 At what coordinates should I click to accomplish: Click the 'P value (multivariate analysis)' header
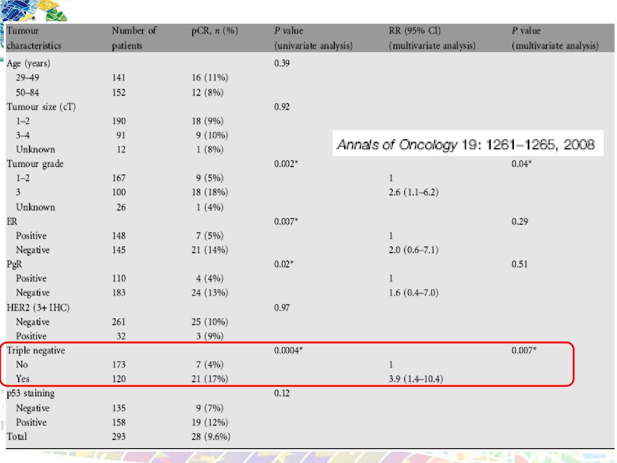(555, 38)
